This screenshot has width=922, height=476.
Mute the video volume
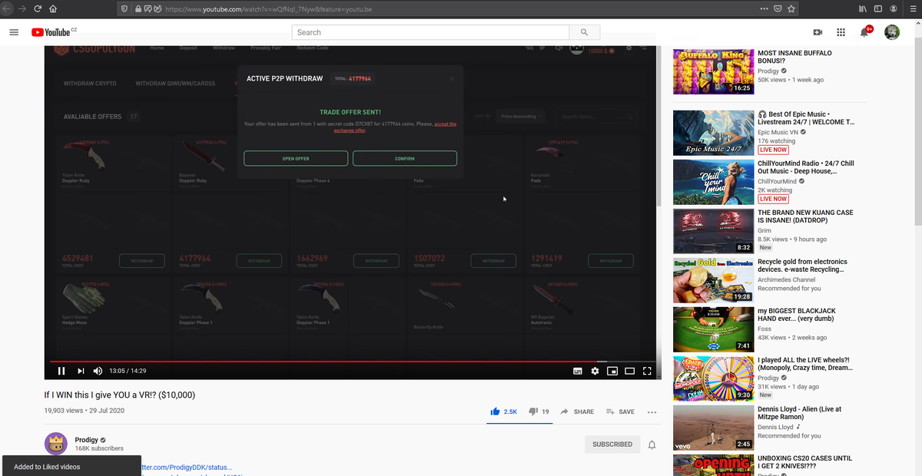[98, 371]
